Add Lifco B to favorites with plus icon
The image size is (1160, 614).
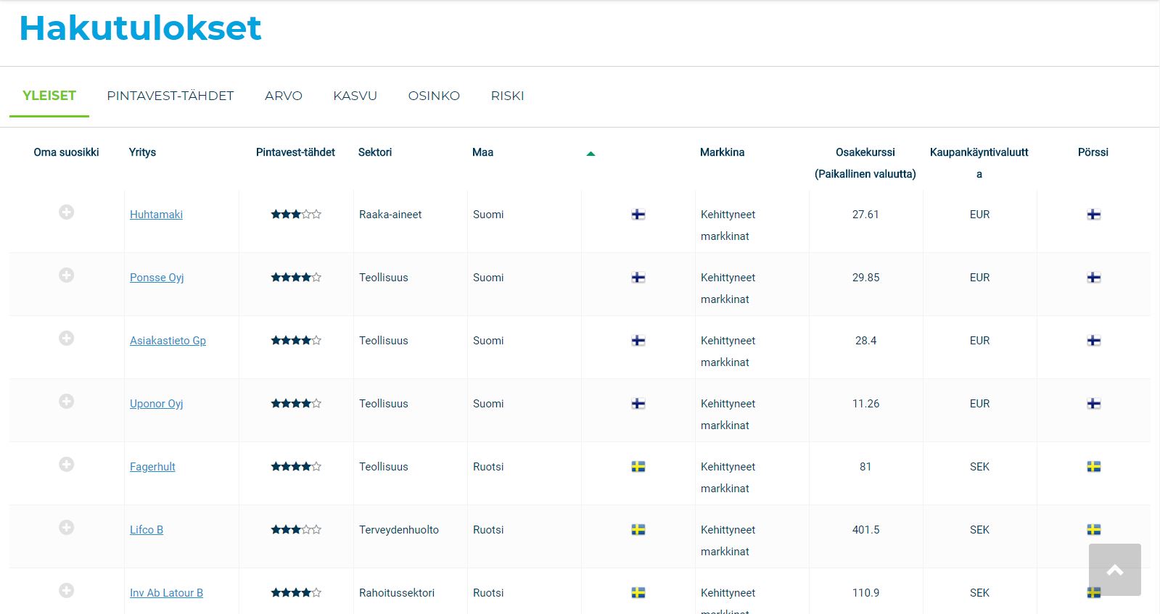pos(66,527)
